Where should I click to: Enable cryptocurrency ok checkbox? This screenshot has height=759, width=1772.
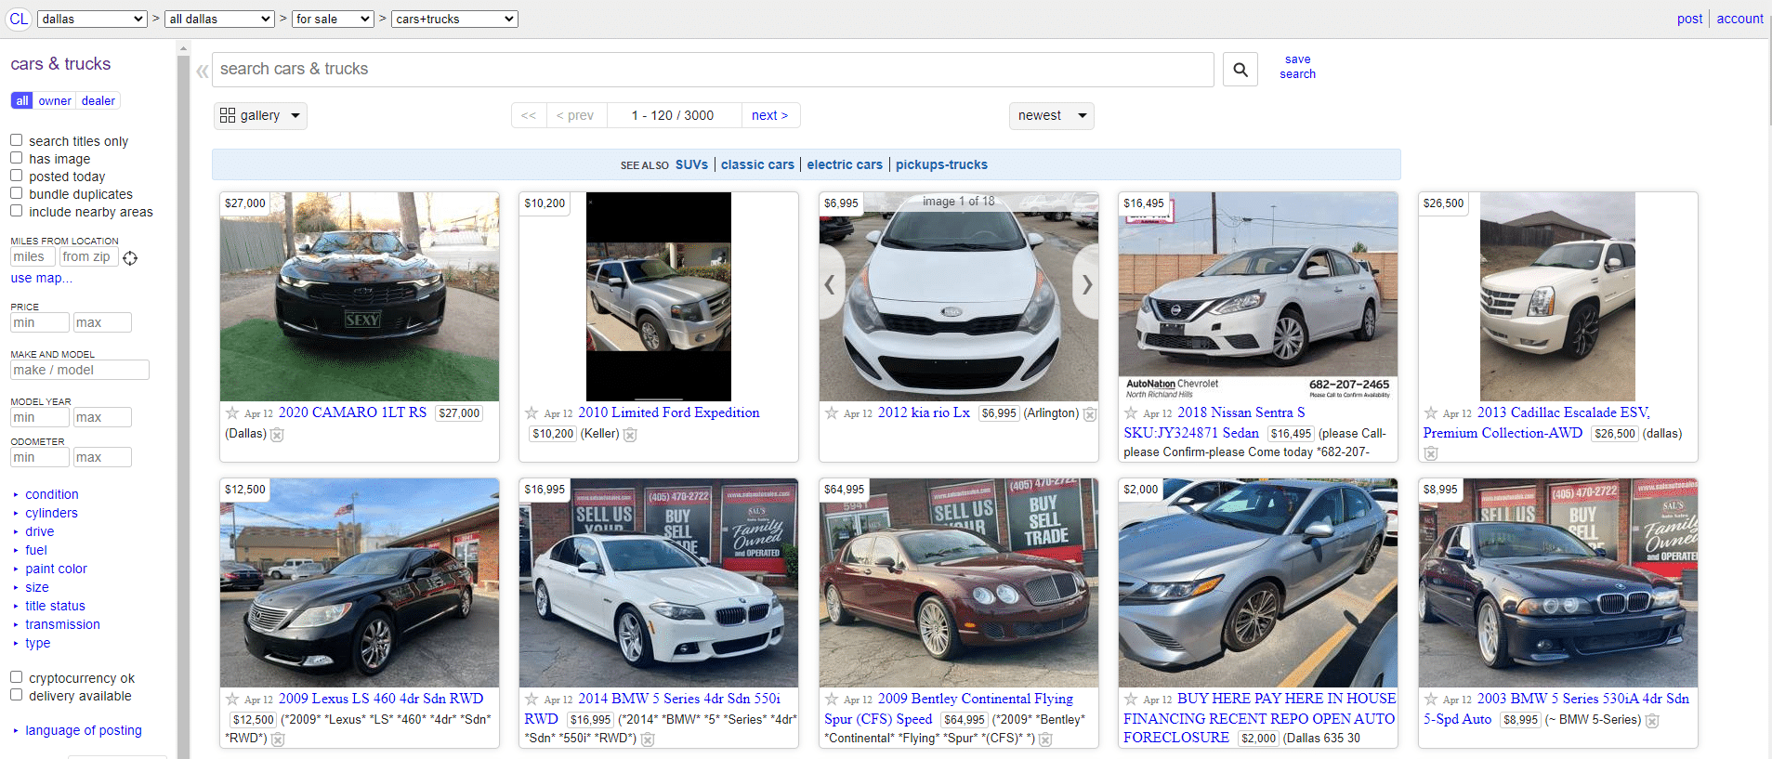(16, 677)
